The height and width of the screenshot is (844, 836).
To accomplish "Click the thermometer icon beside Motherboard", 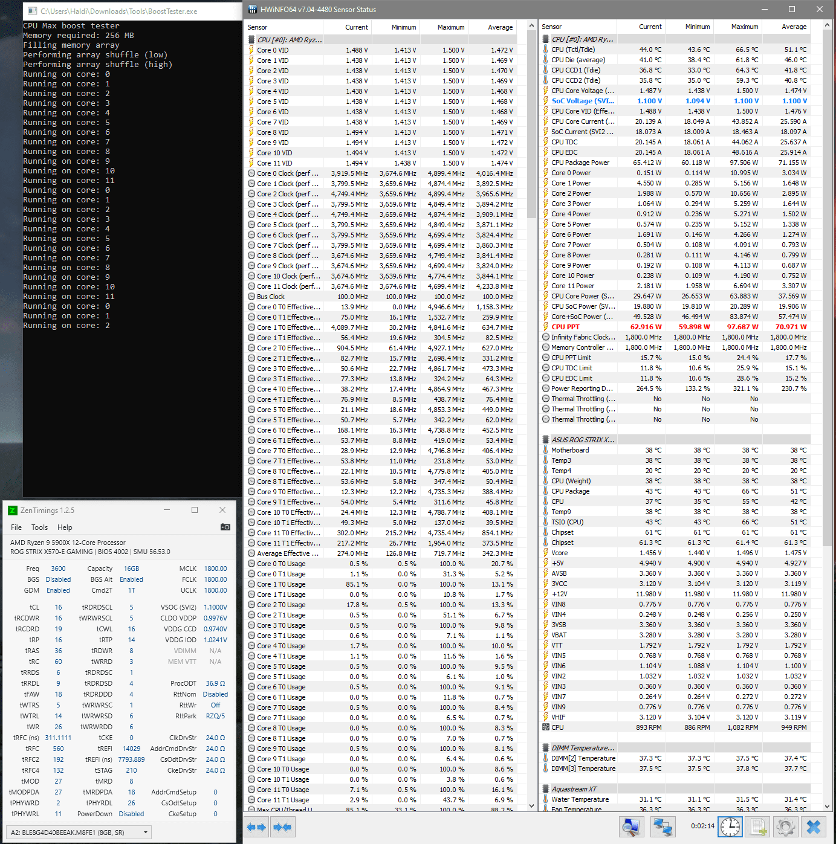I will [545, 450].
